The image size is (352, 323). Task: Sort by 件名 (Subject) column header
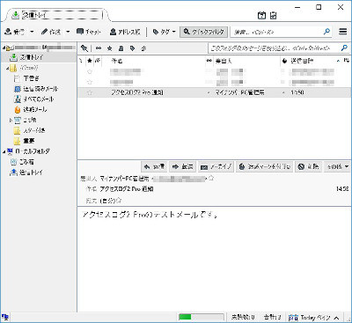(153, 61)
